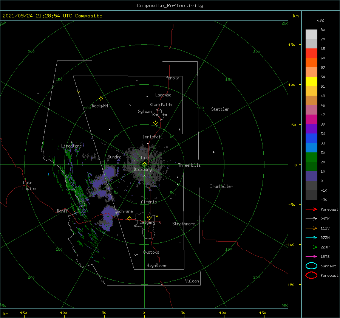Select the cyan 27ZW arrow in legend
The height and width of the screenshot is (318, 340).
[311, 238]
